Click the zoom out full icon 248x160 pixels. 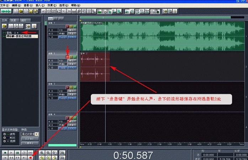tap(54, 153)
